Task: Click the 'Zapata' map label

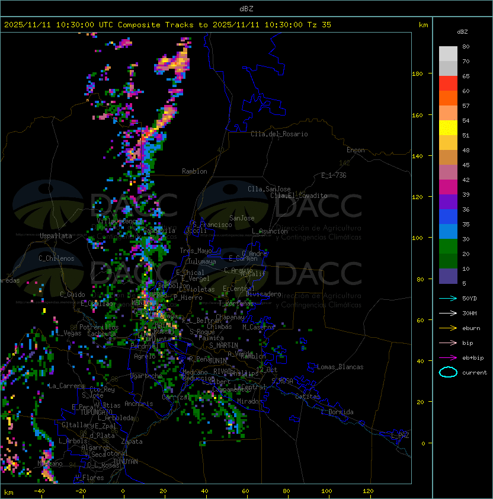Action: coord(132,442)
